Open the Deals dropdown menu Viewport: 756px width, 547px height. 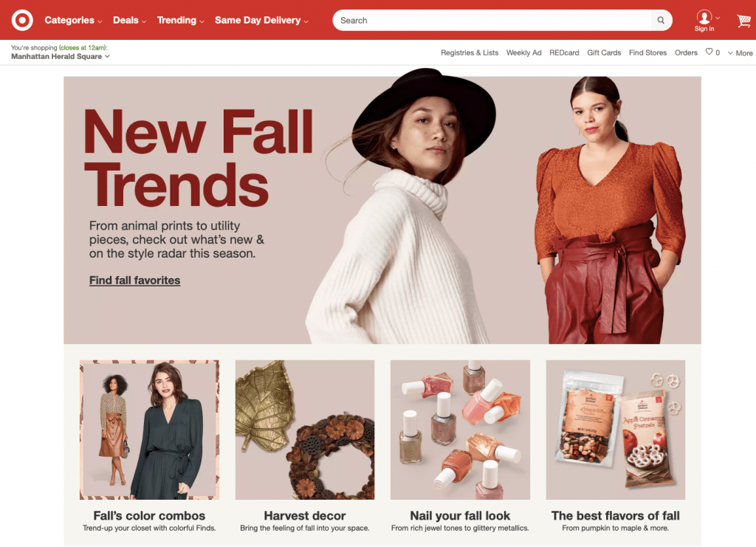[130, 20]
